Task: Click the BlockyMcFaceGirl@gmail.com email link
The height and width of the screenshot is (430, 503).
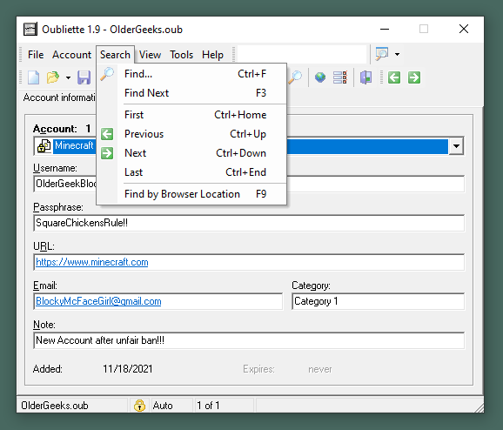Action: point(98,301)
